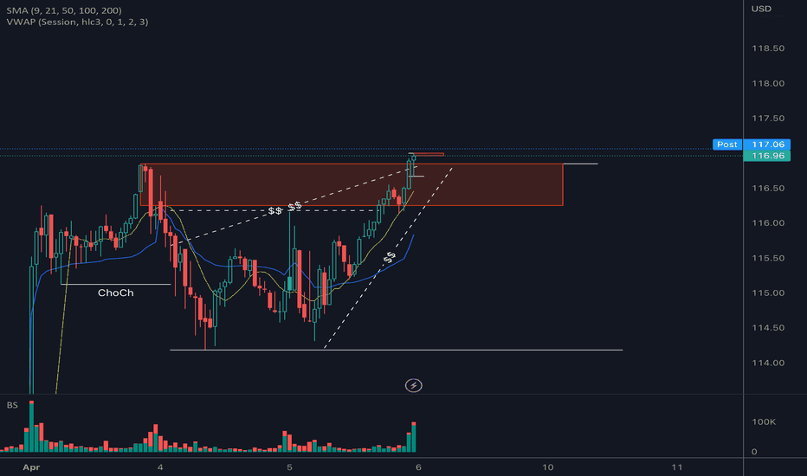The height and width of the screenshot is (476, 807).
Task: Click the 117.50 price axis label
Action: (768, 119)
